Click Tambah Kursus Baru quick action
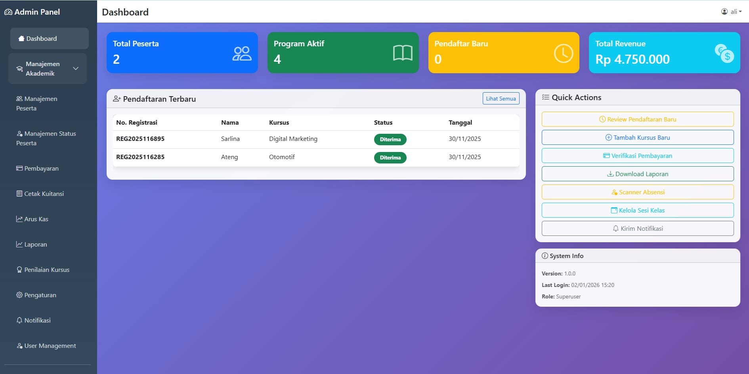 (637, 137)
